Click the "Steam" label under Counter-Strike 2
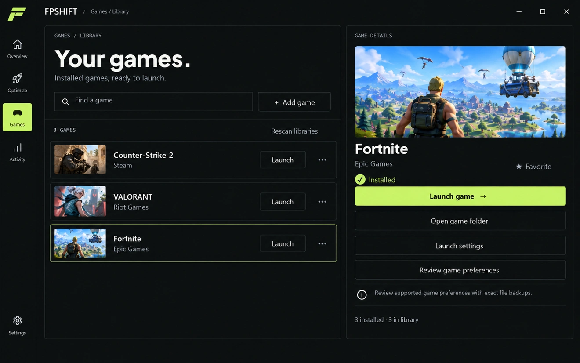The height and width of the screenshot is (363, 580). 123,165
